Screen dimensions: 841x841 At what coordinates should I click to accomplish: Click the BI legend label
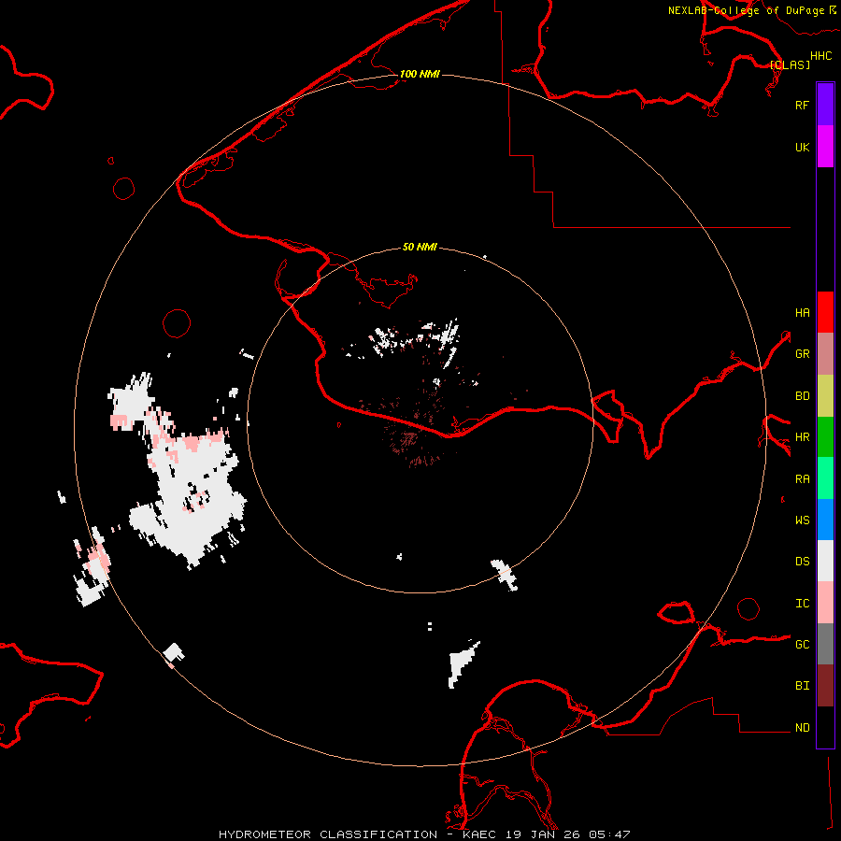click(x=802, y=686)
